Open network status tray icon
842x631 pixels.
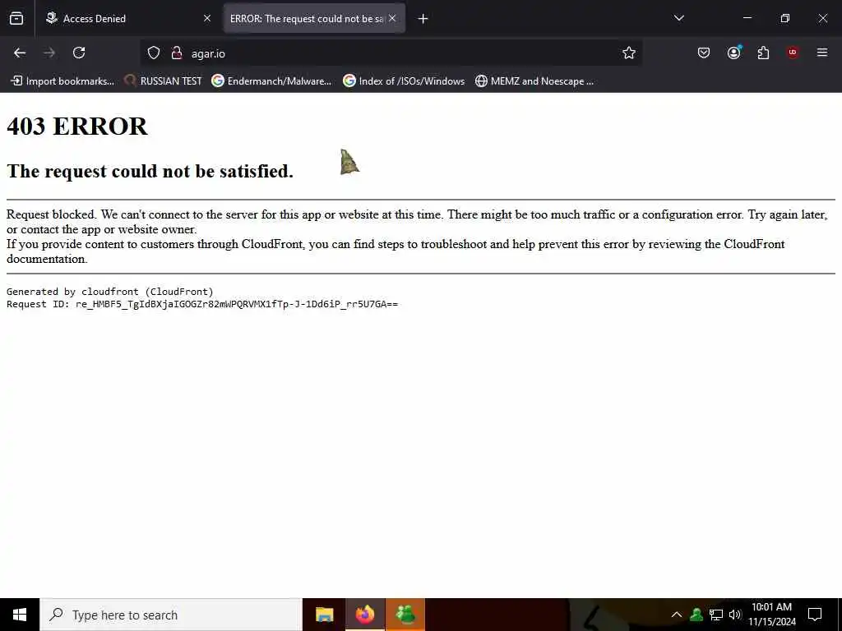pos(716,615)
